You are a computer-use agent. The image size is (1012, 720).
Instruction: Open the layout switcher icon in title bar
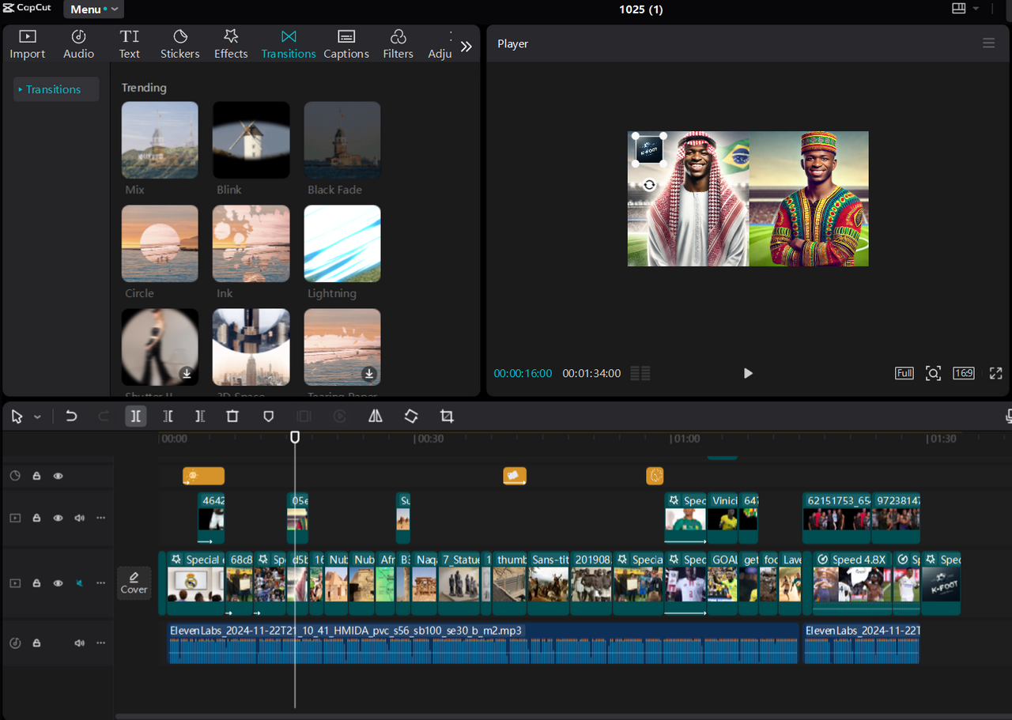point(959,9)
